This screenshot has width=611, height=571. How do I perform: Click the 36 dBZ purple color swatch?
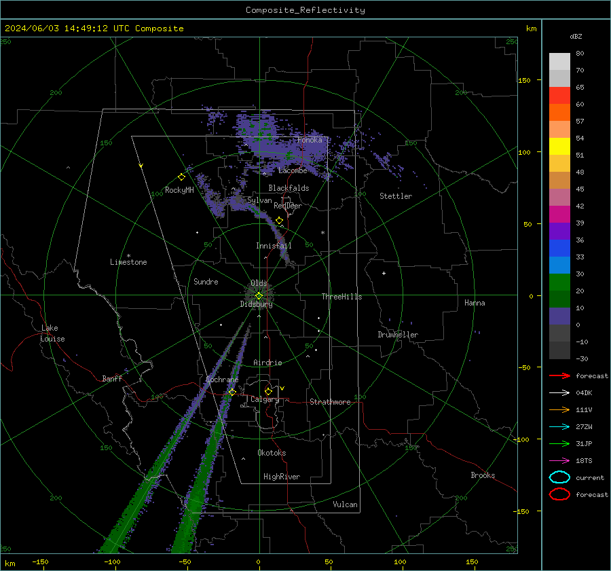559,231
